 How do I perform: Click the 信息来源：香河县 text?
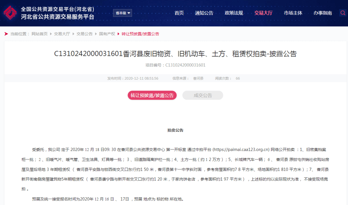coord(188,78)
